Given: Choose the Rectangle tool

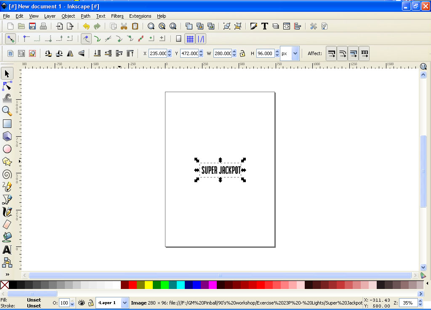Looking at the screenshot, I should pyautogui.click(x=7, y=124).
